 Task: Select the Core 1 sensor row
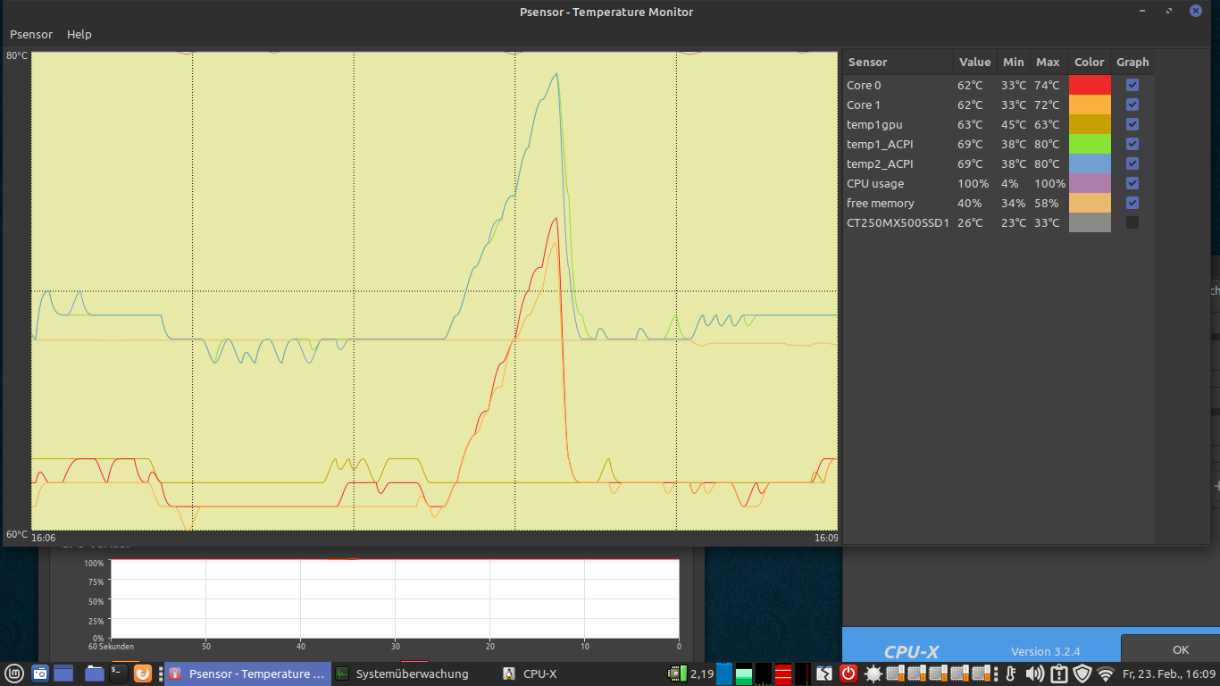click(x=999, y=105)
